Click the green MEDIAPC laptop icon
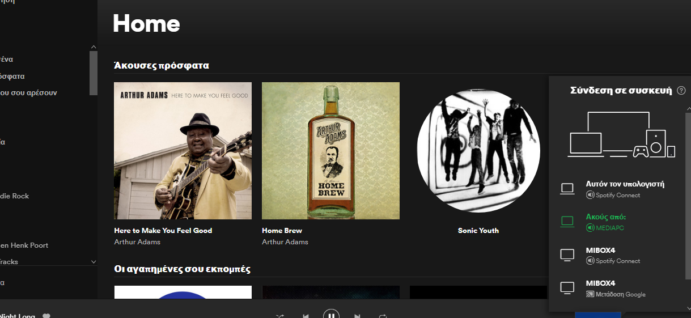 click(567, 222)
